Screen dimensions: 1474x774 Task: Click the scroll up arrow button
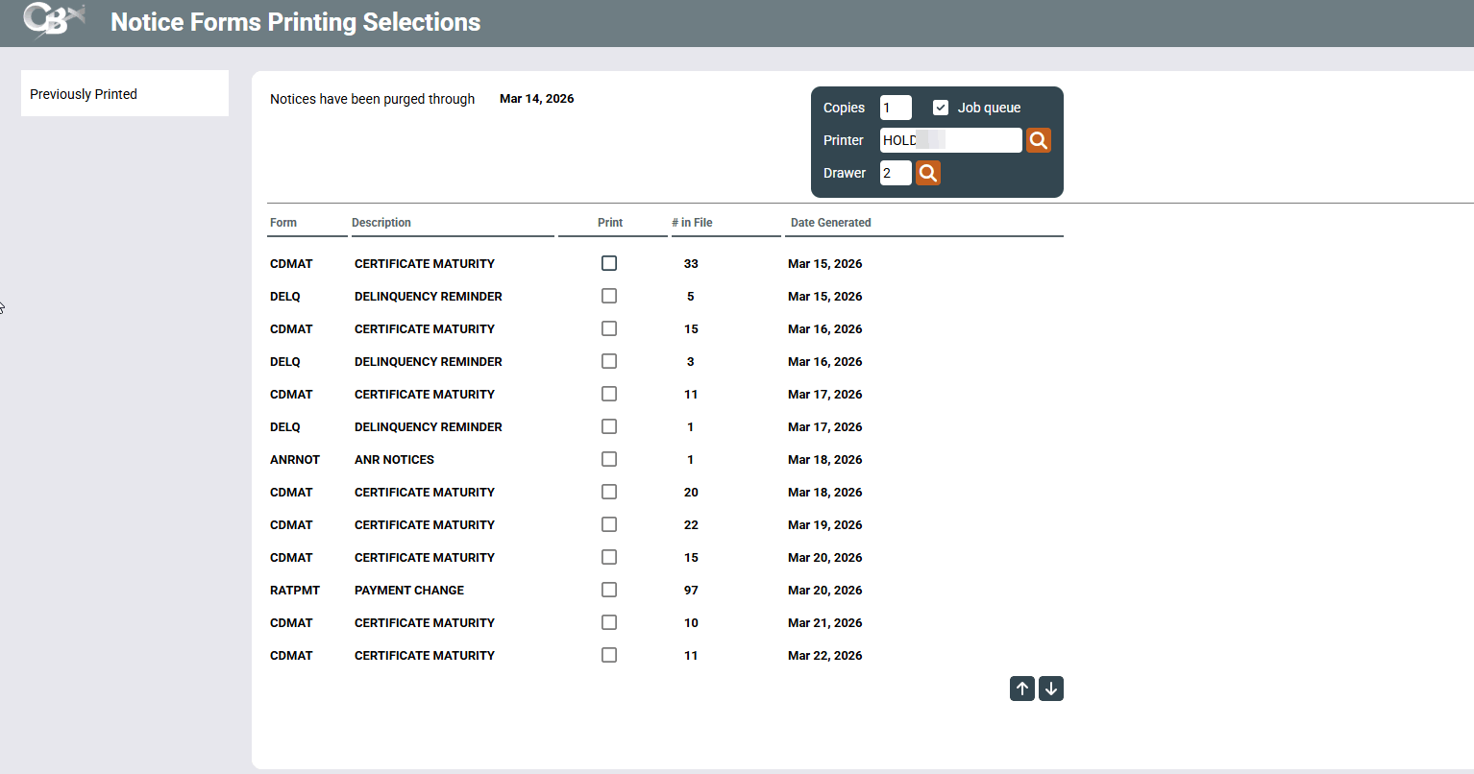pyautogui.click(x=1022, y=689)
